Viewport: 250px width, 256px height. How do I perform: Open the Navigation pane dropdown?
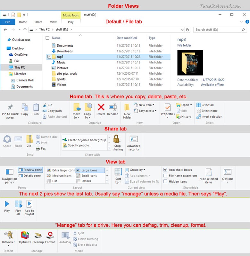pos(10,181)
